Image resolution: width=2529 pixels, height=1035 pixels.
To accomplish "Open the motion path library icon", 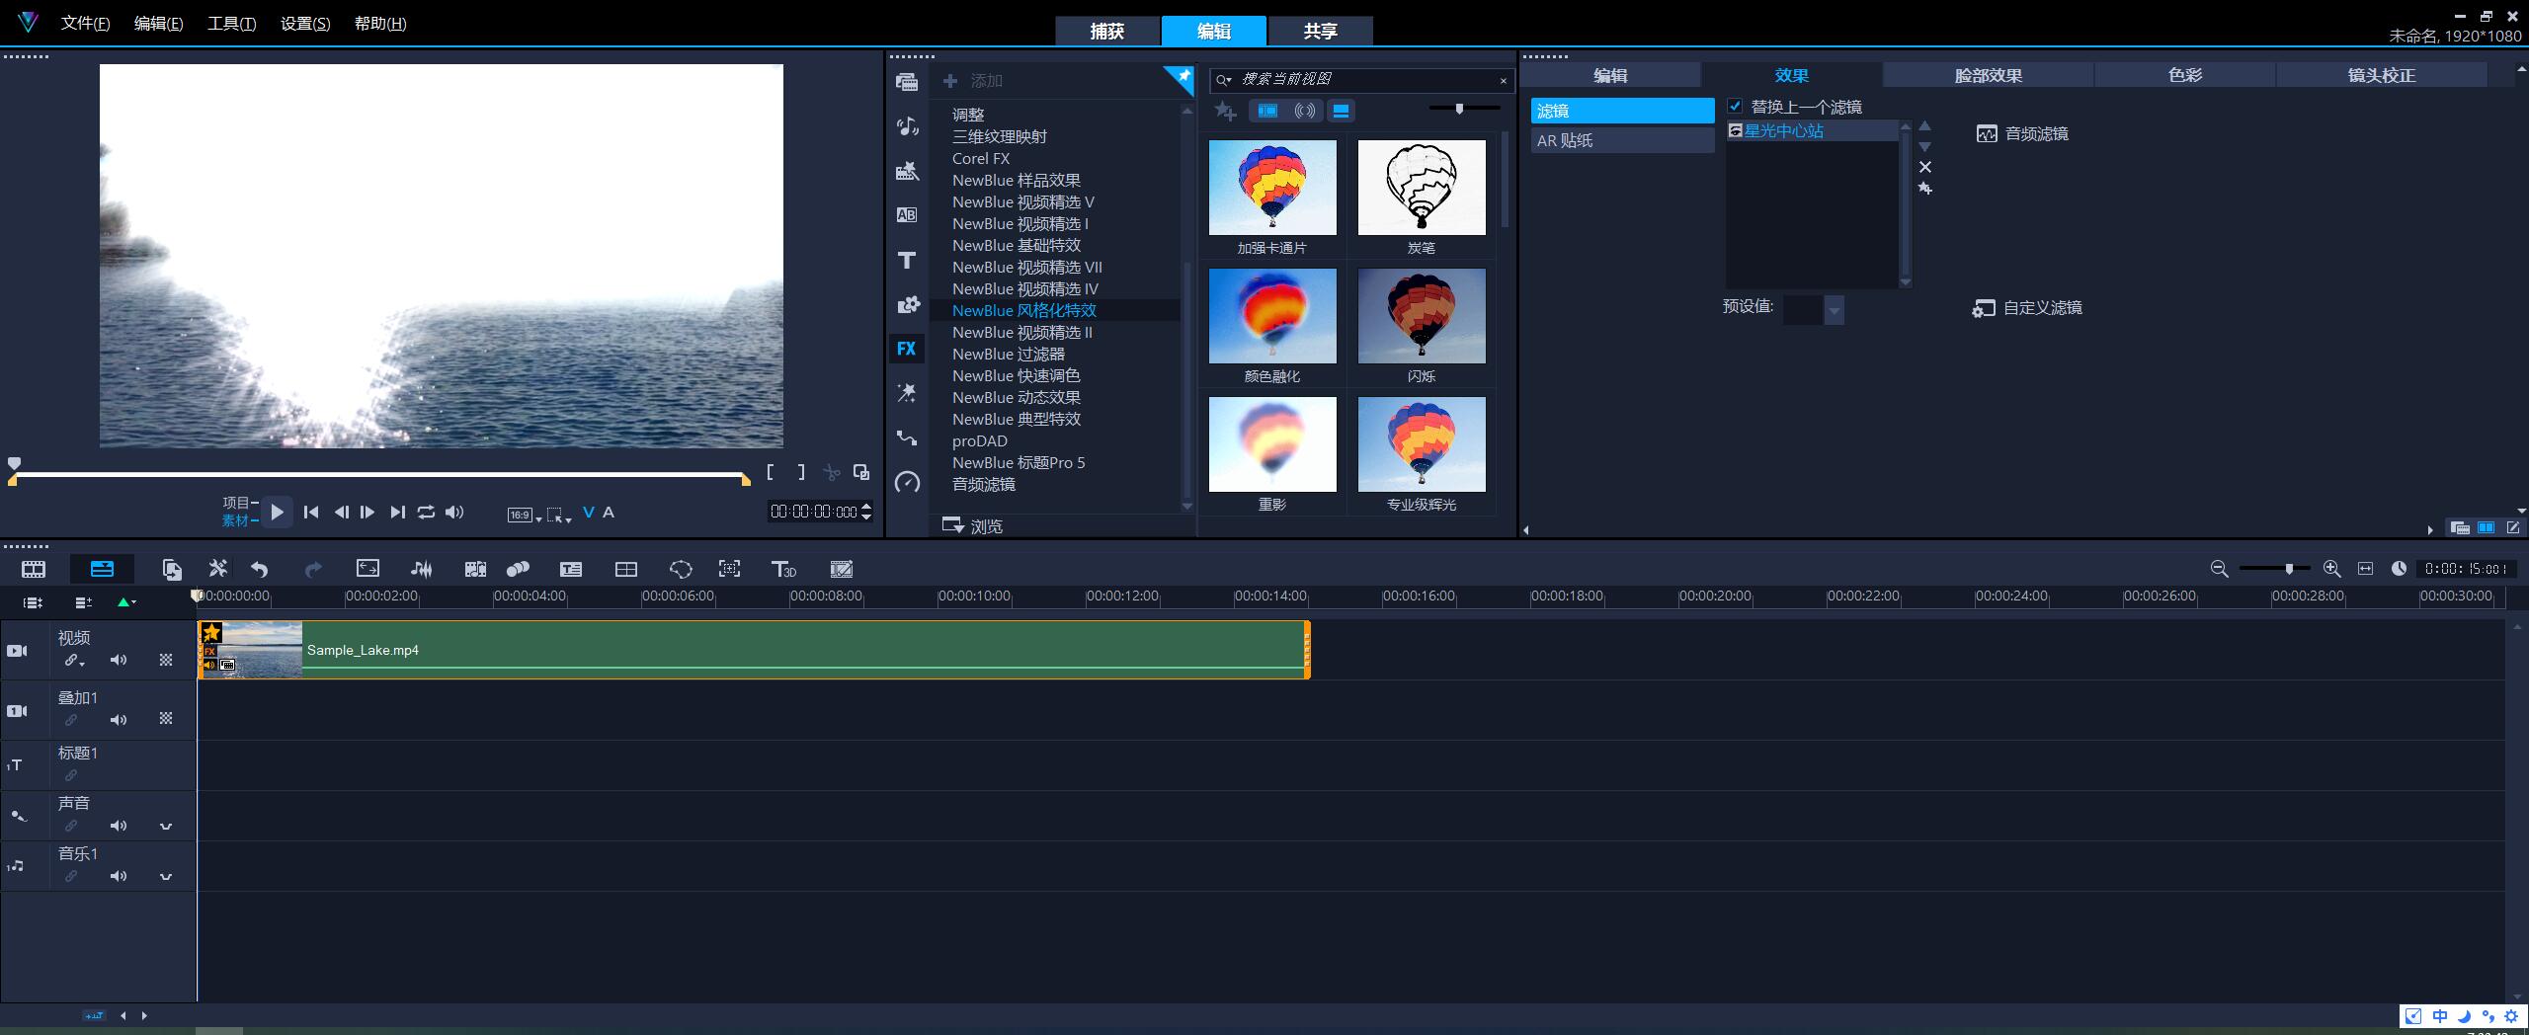I will [x=907, y=438].
